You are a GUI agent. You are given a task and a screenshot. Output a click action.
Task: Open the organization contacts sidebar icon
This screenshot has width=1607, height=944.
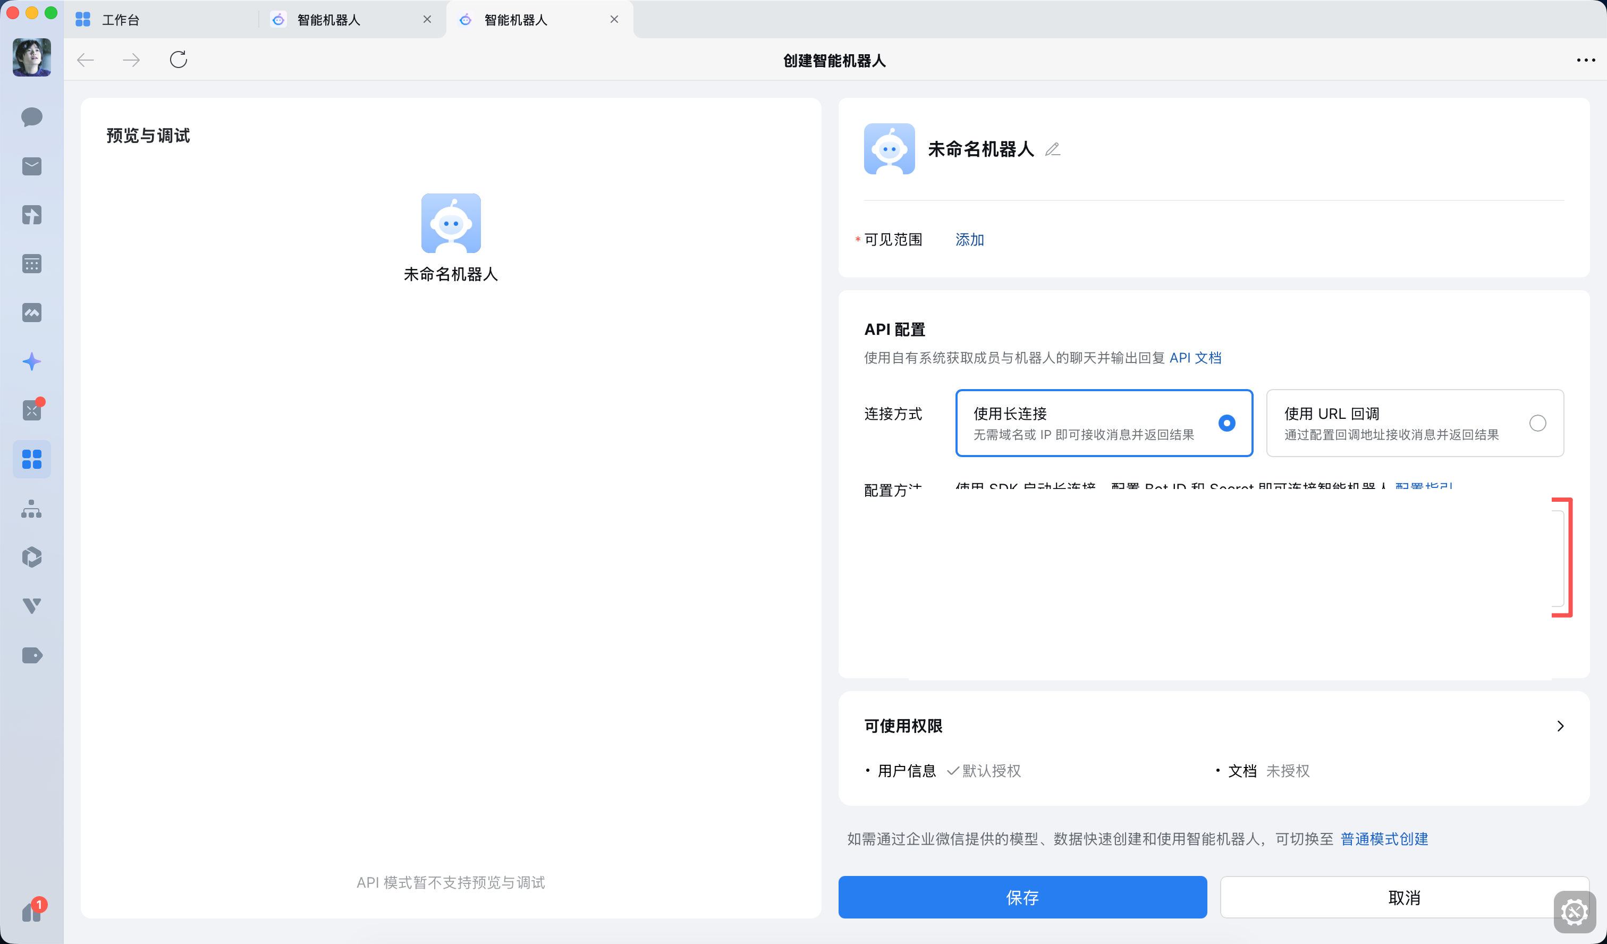(x=31, y=509)
